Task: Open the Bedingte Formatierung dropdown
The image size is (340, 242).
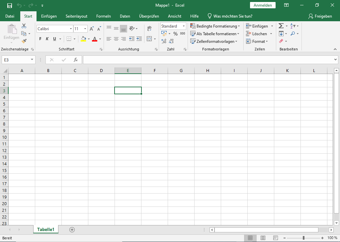Action: [215, 26]
